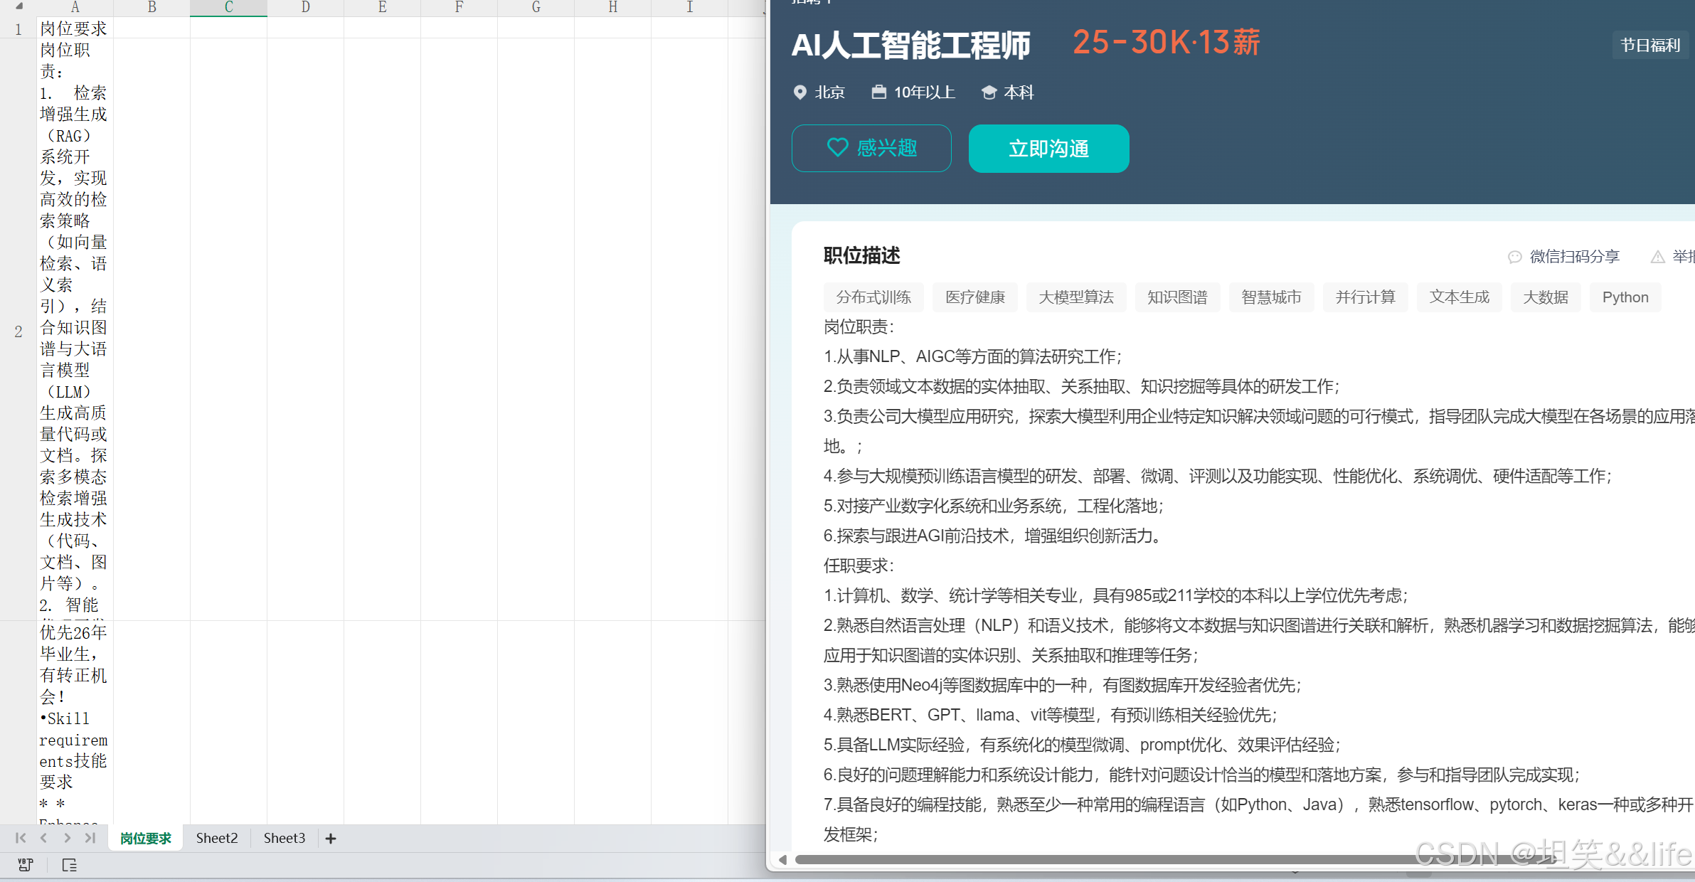Image resolution: width=1695 pixels, height=882 pixels.
Task: Click scroll-left arrow of horizontal scrollbar
Action: coord(782,859)
